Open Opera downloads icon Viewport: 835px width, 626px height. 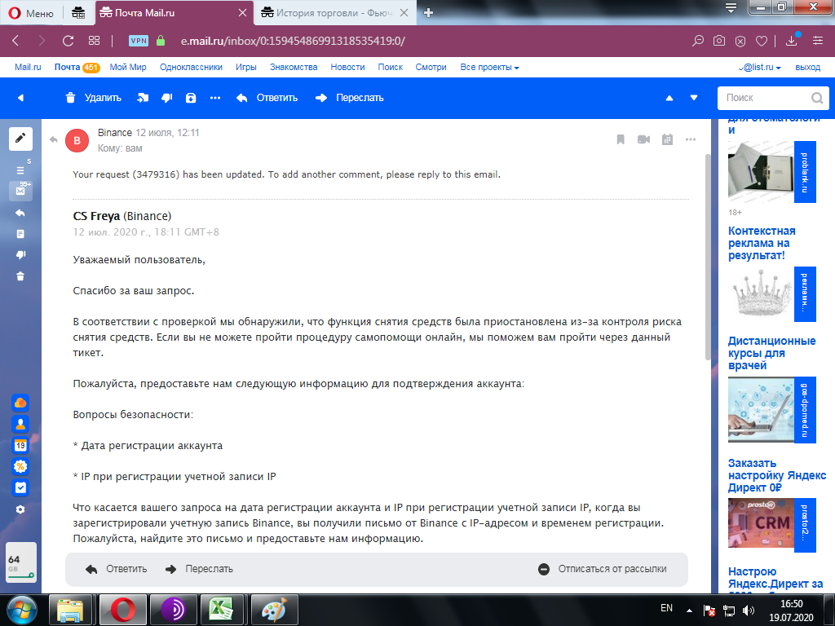tap(792, 41)
